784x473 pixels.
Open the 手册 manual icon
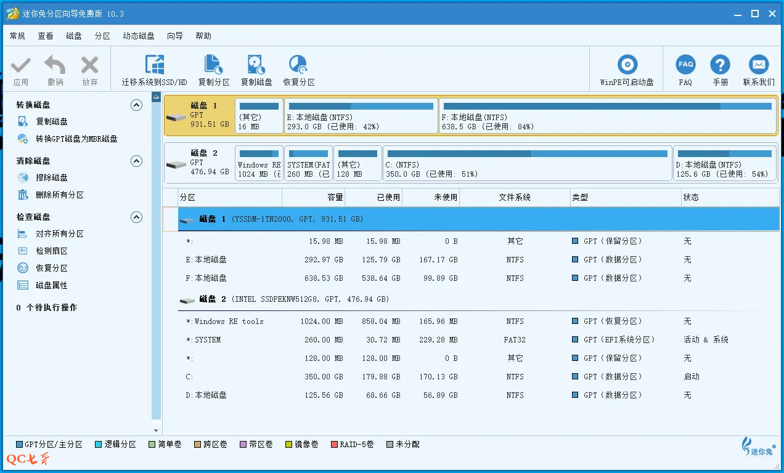coord(720,65)
